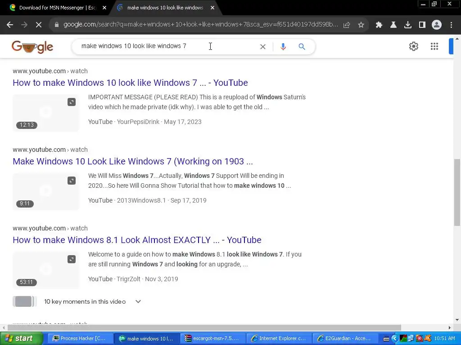
Task: Open the Windows start button
Action: click(x=21, y=339)
